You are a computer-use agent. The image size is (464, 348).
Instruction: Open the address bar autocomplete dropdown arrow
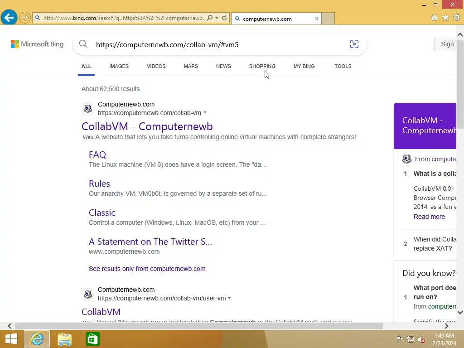pyautogui.click(x=217, y=18)
